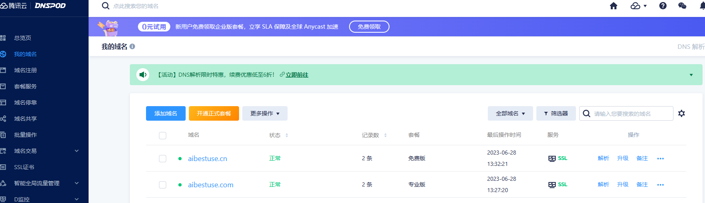This screenshot has width=705, height=203.
Task: Open more actions ellipsis for aibestuse.com
Action: click(661, 185)
